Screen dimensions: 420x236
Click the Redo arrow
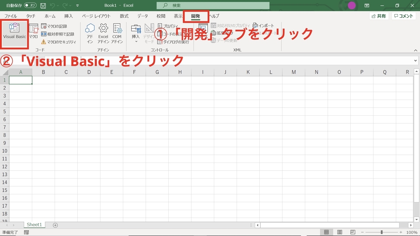(x=65, y=6)
